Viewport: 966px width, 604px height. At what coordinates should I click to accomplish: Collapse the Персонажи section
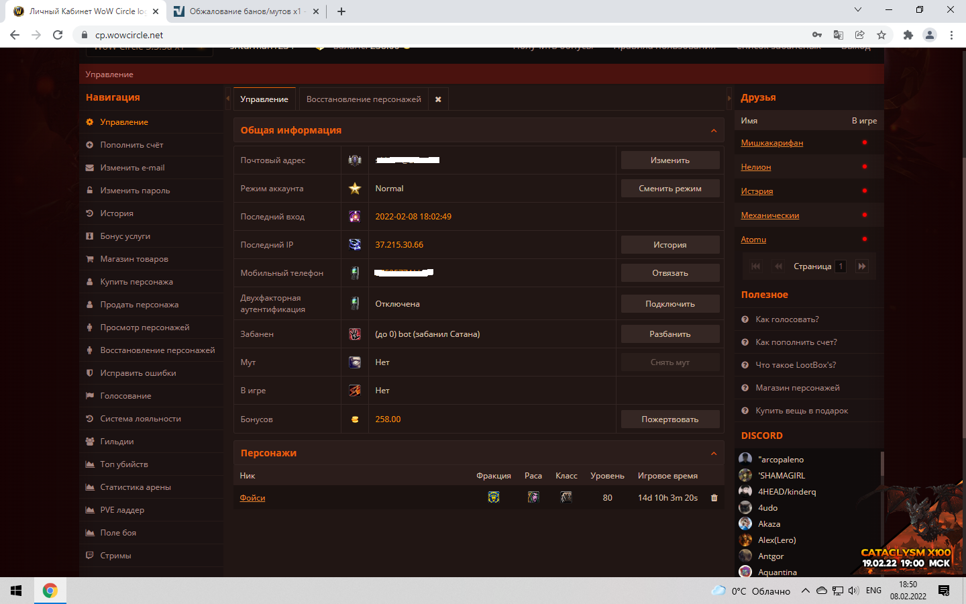click(x=713, y=454)
